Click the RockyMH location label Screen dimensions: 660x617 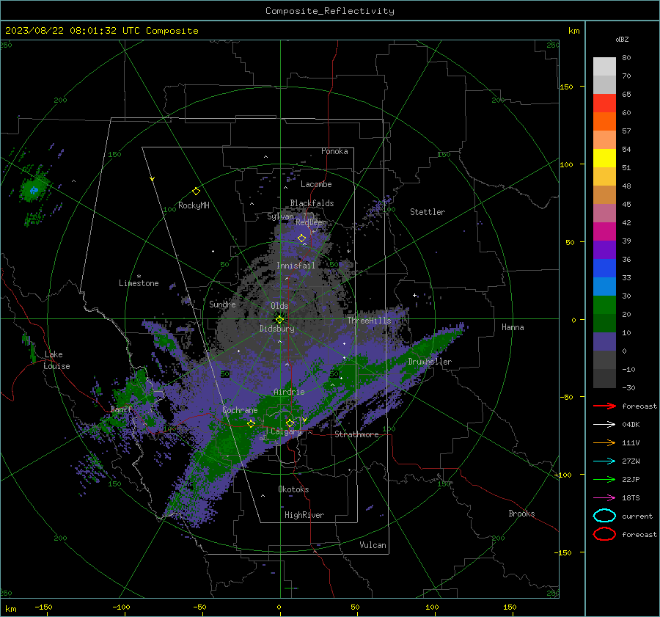click(194, 205)
